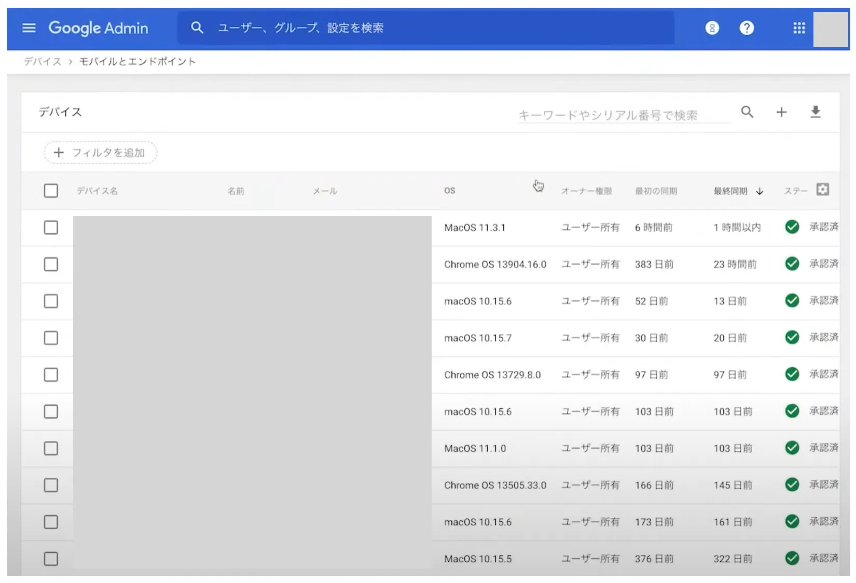Viewport: 856px width, 583px height.
Task: Click the top search magnifier icon
Action: [x=197, y=27]
